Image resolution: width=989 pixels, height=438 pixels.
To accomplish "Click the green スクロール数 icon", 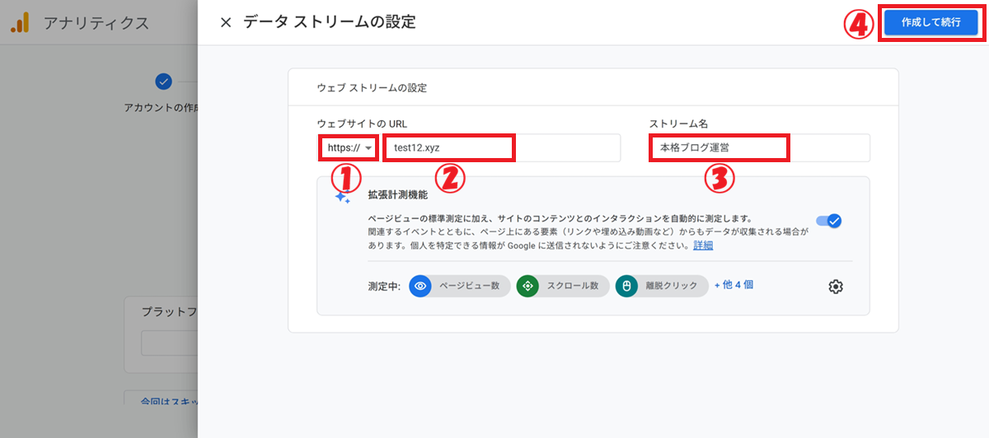I will [x=527, y=287].
